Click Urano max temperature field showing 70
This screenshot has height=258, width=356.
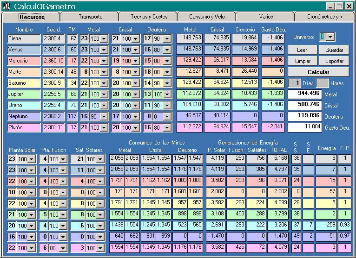[72, 105]
